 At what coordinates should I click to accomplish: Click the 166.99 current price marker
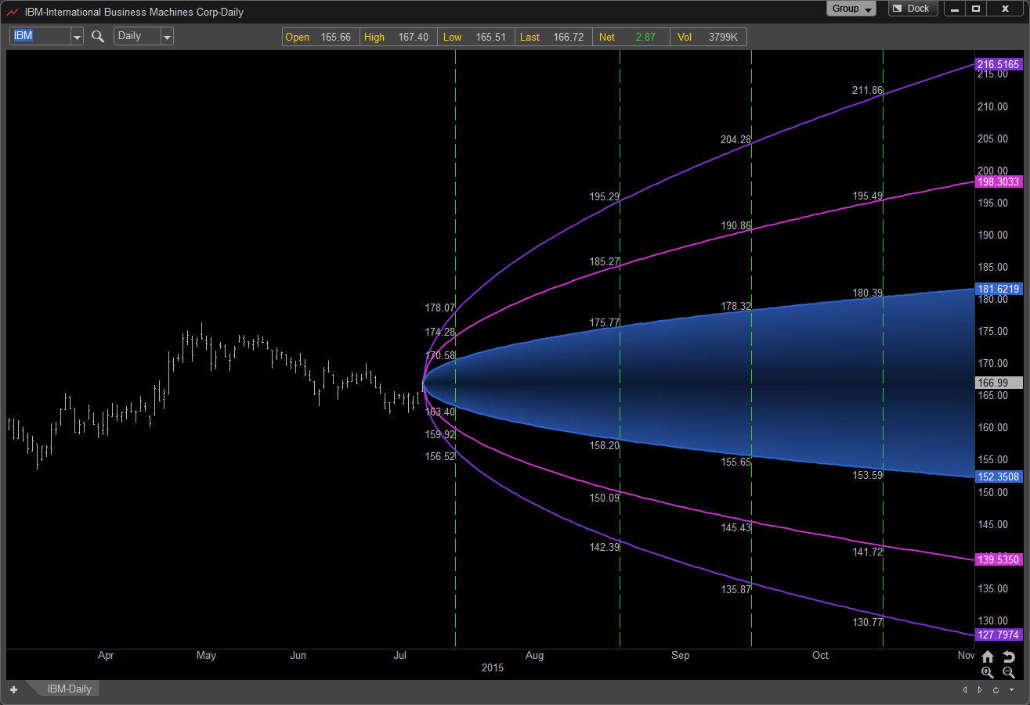click(x=999, y=383)
